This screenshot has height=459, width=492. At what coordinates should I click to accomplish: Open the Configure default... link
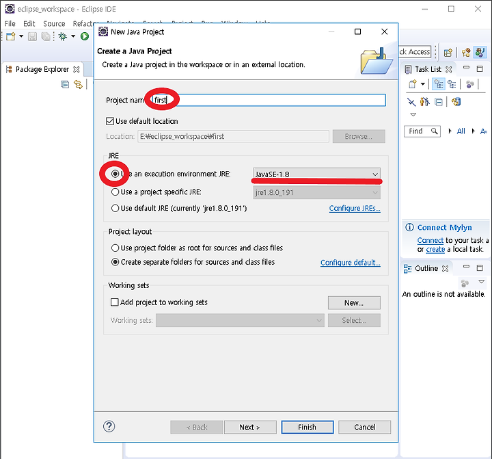click(350, 262)
